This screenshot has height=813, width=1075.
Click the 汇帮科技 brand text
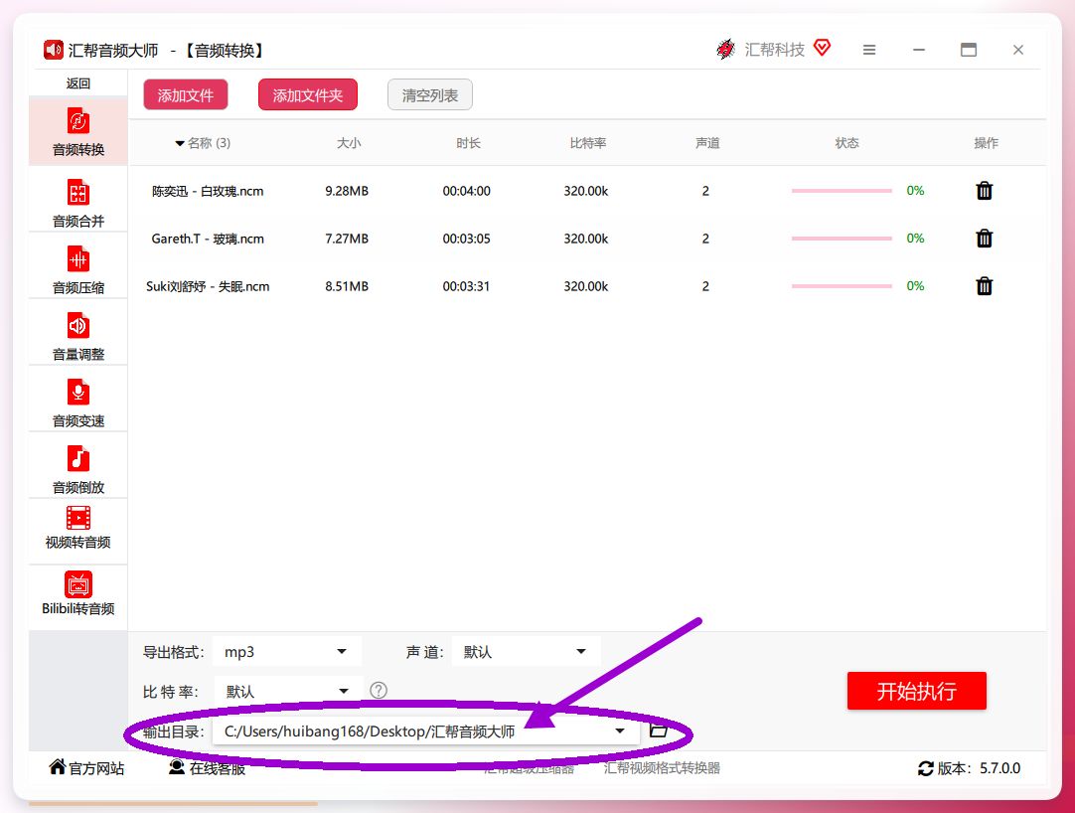[x=775, y=50]
